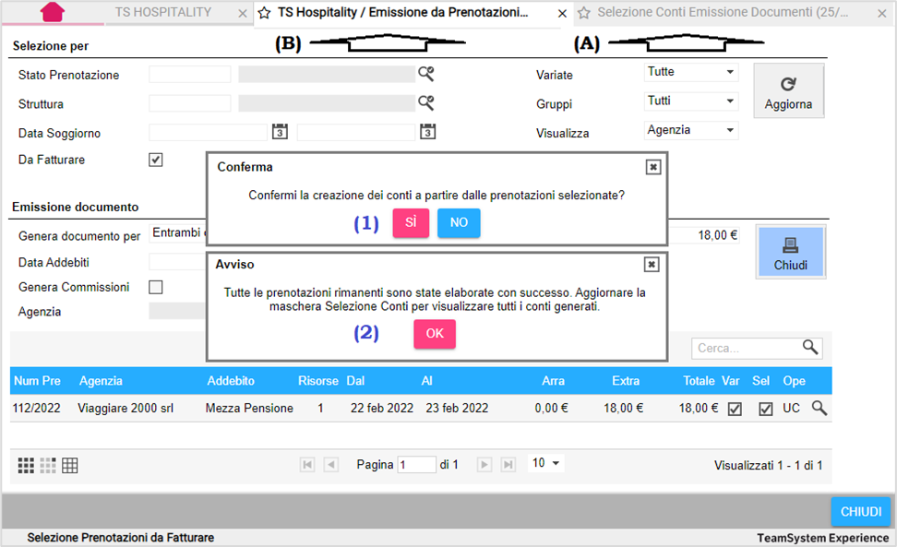Expand the Gruppi dropdown
This screenshot has height=547, width=897.
point(691,101)
